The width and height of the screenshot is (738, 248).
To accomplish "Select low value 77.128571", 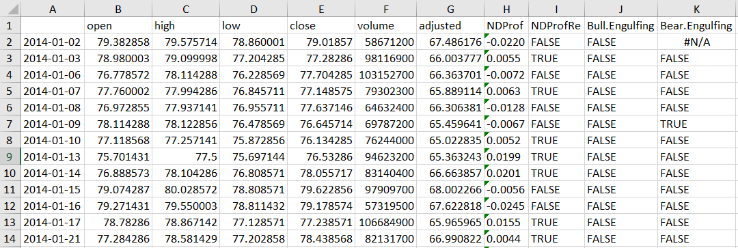I will (x=254, y=223).
